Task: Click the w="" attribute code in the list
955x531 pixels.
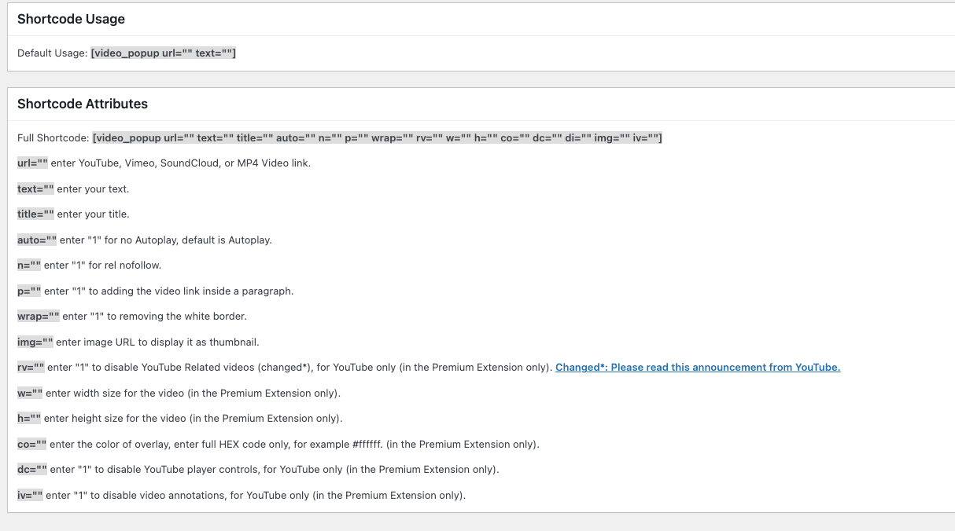Action: 30,393
